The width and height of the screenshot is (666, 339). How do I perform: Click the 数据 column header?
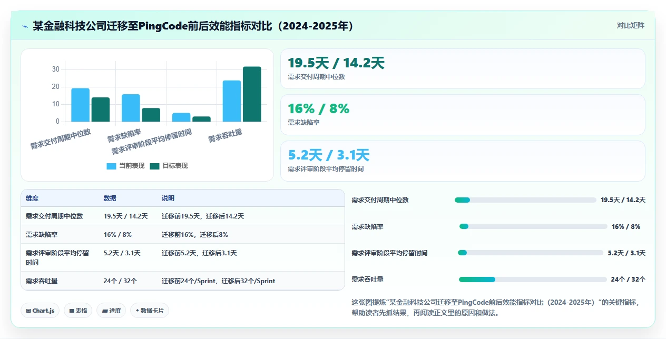[110, 198]
